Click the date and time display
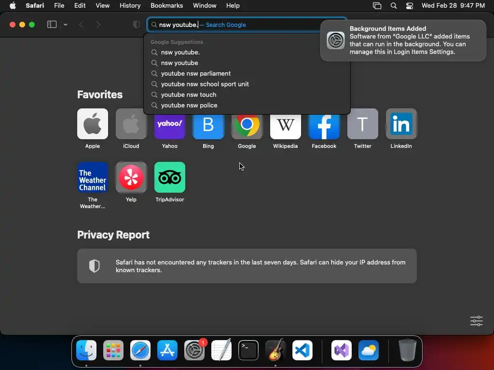 (453, 6)
